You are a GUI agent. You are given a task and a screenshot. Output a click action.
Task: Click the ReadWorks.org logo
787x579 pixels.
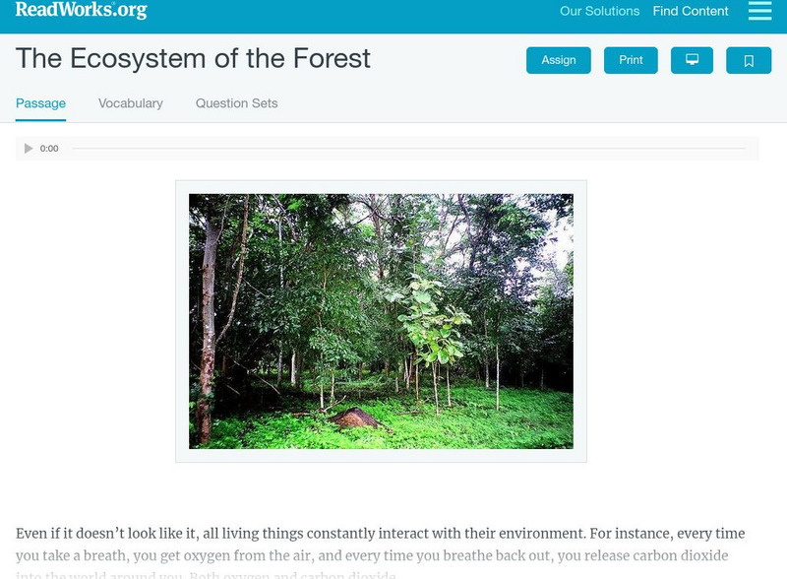click(81, 11)
